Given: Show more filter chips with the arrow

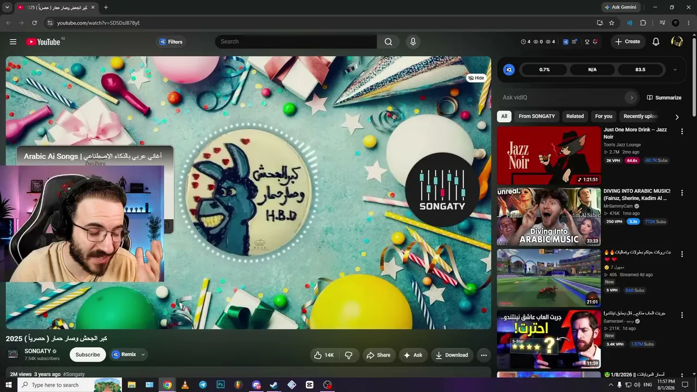Looking at the screenshot, I should click(x=677, y=117).
